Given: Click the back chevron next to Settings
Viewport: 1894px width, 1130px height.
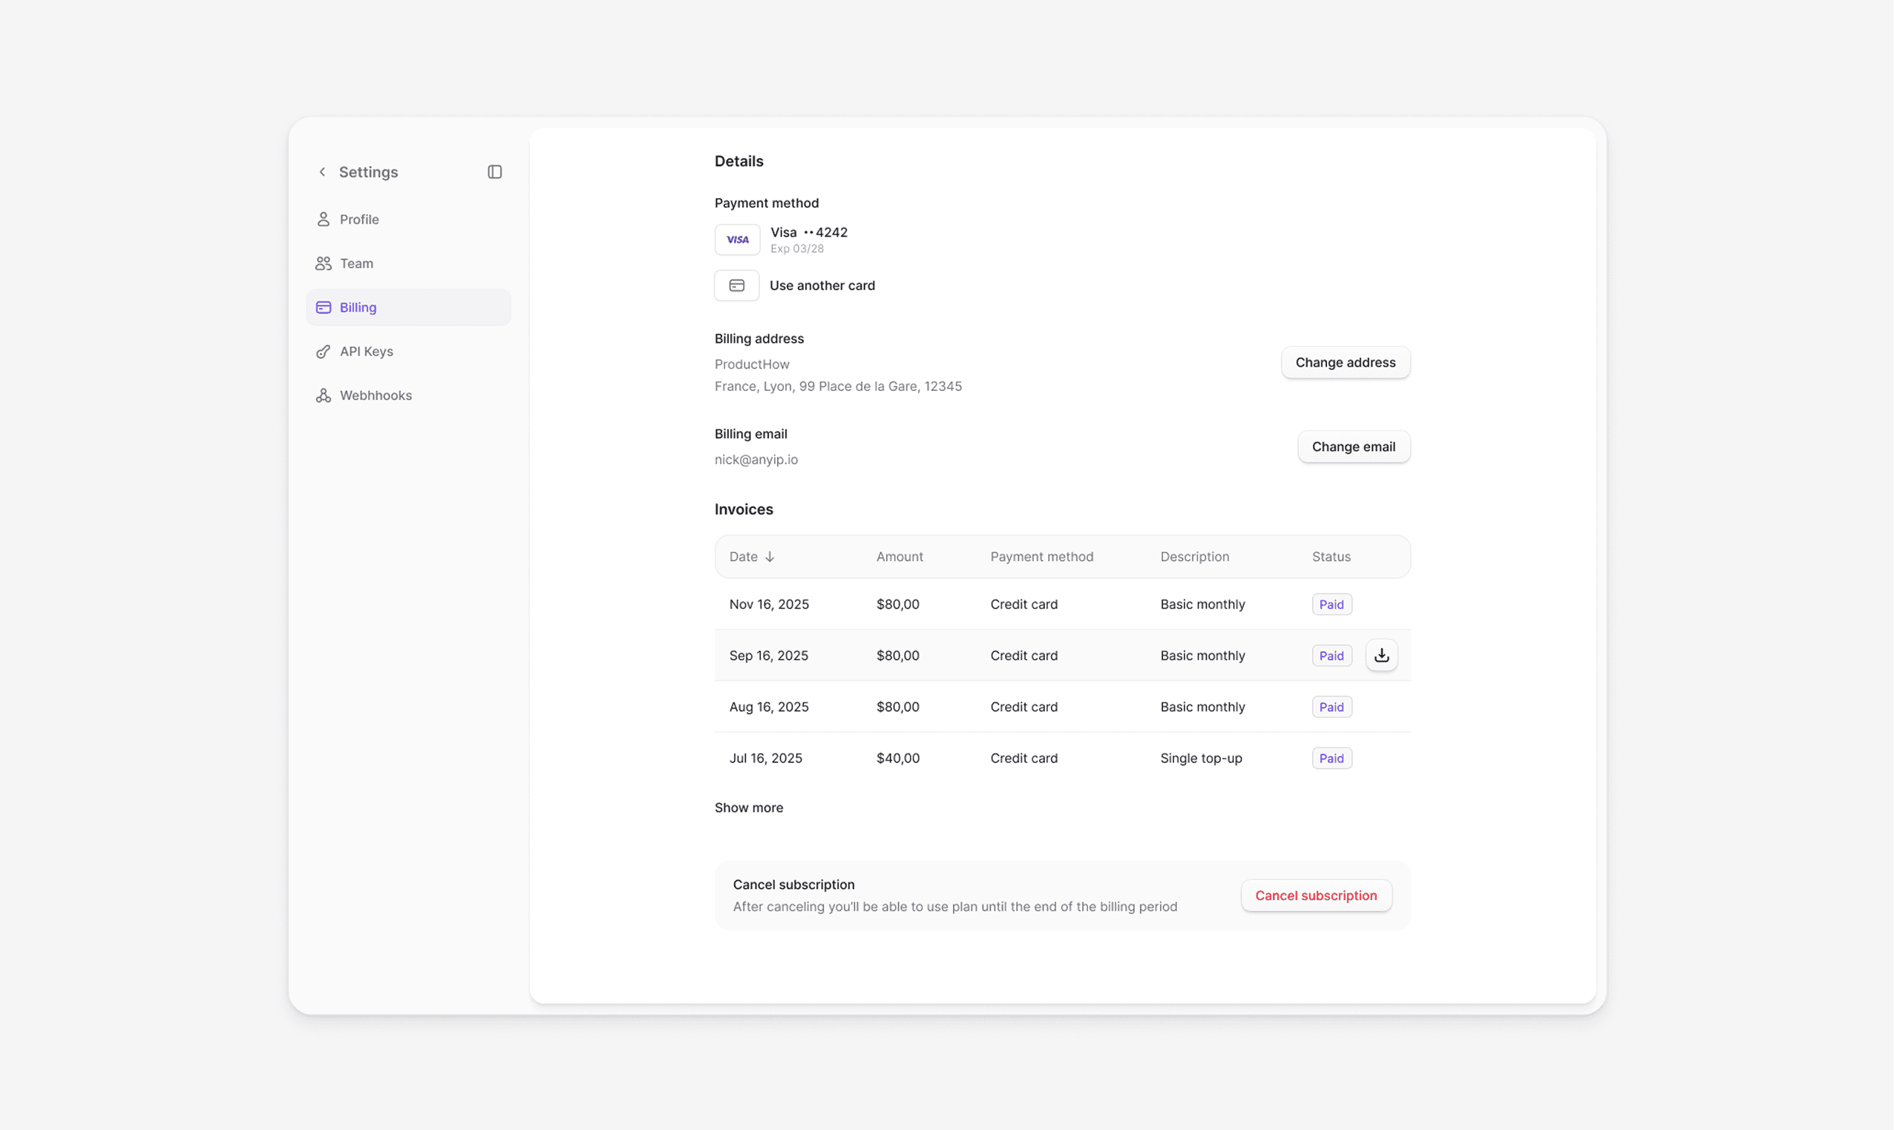Looking at the screenshot, I should tap(322, 172).
